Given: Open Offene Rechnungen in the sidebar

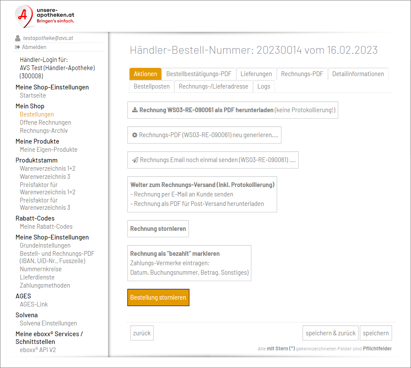Looking at the screenshot, I should [45, 123].
